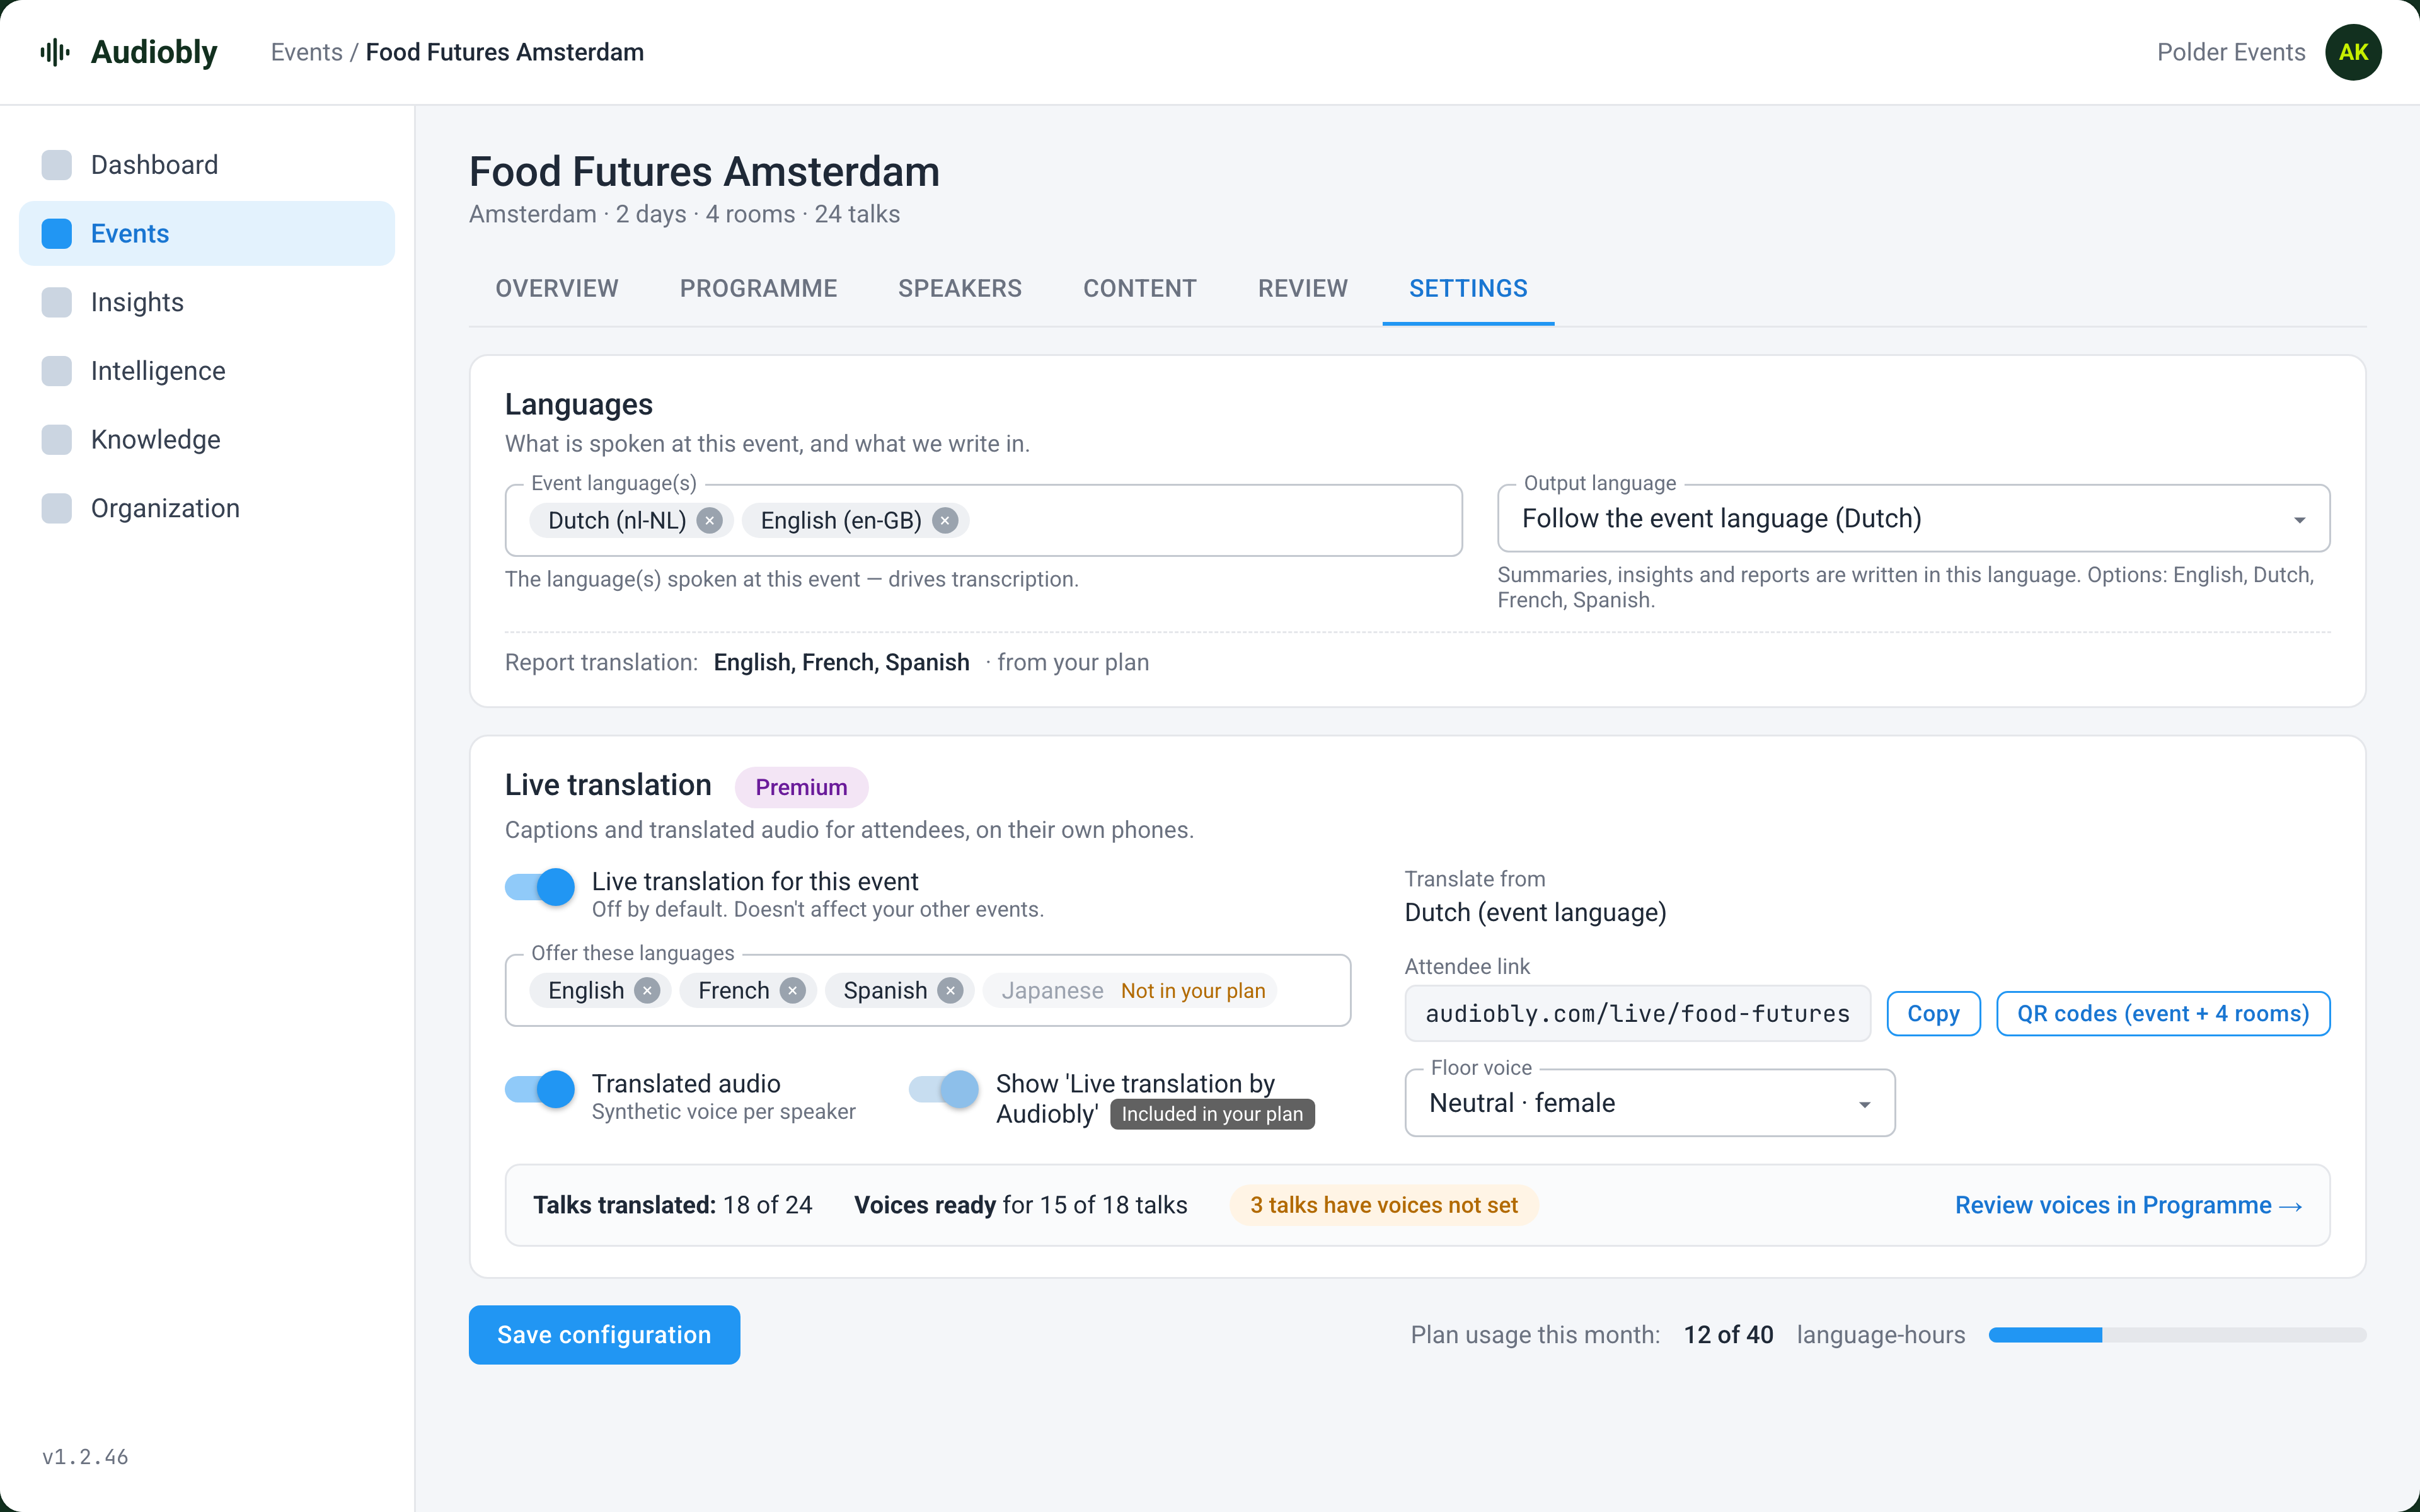2420x1512 pixels.
Task: Switch to the Overview tab
Action: (x=557, y=288)
